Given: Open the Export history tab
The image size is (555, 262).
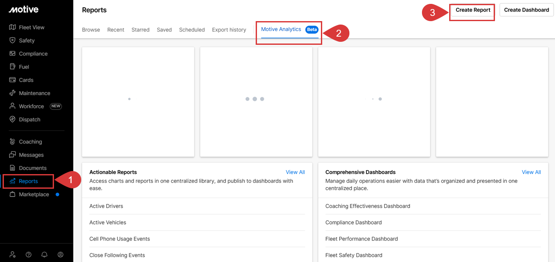Looking at the screenshot, I should pos(229,30).
